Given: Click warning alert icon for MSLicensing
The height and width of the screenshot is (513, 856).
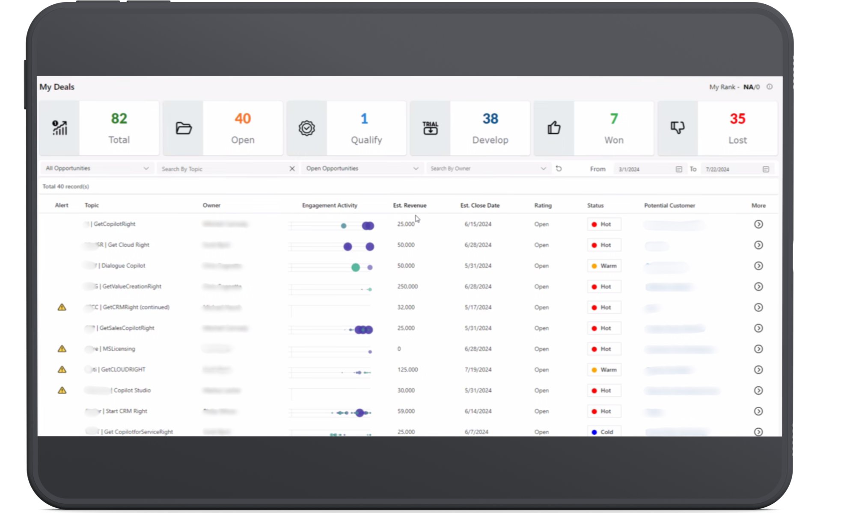Looking at the screenshot, I should [62, 349].
